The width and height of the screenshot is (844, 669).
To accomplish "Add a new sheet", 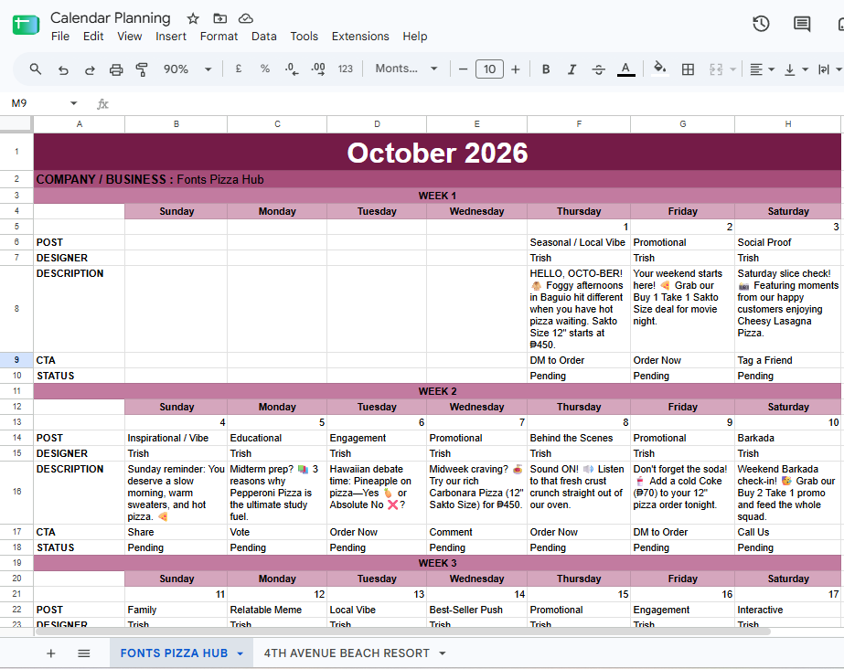I will point(51,653).
